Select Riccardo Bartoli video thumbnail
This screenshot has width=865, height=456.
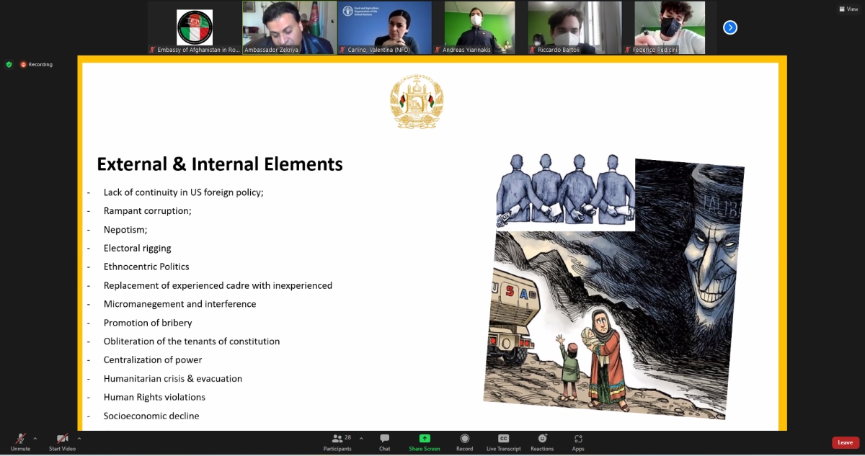click(575, 27)
